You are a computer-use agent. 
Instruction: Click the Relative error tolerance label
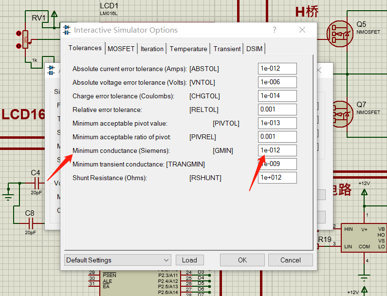pos(107,110)
